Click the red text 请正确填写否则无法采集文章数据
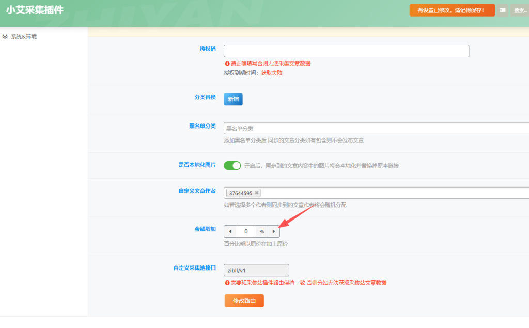 pos(271,64)
